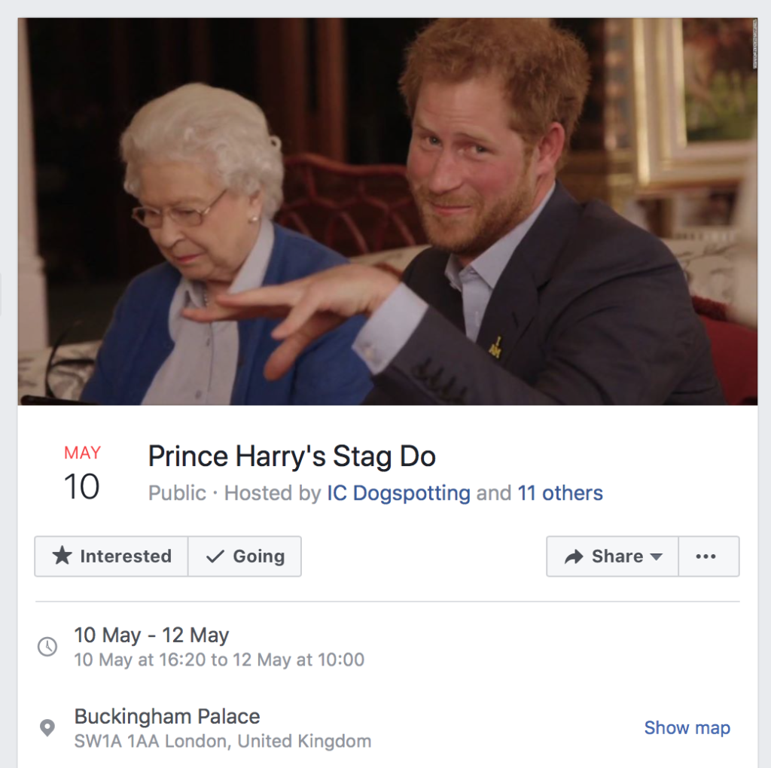This screenshot has height=768, width=771.
Task: Click the Public privacy label
Action: coord(177,493)
